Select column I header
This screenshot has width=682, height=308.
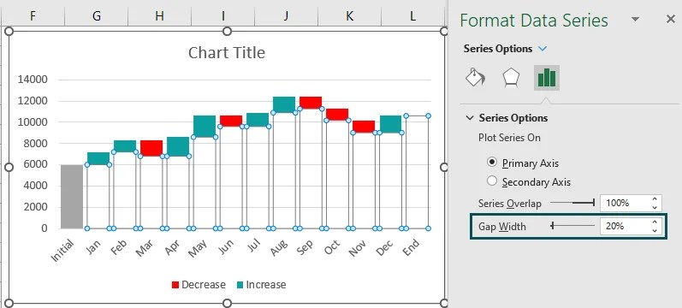(223, 16)
